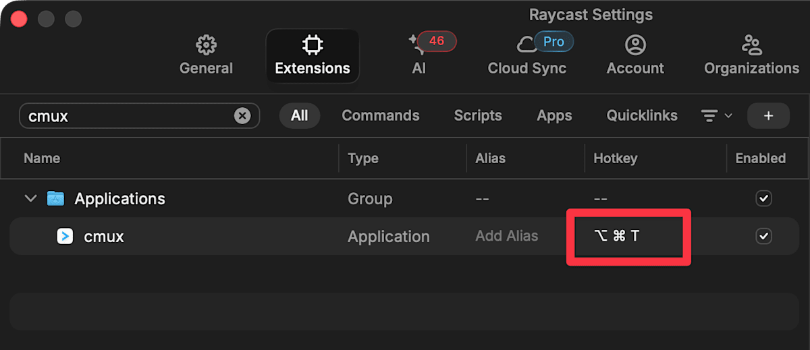Toggle Applications group enabled checkbox
This screenshot has height=350, width=810.
[763, 198]
